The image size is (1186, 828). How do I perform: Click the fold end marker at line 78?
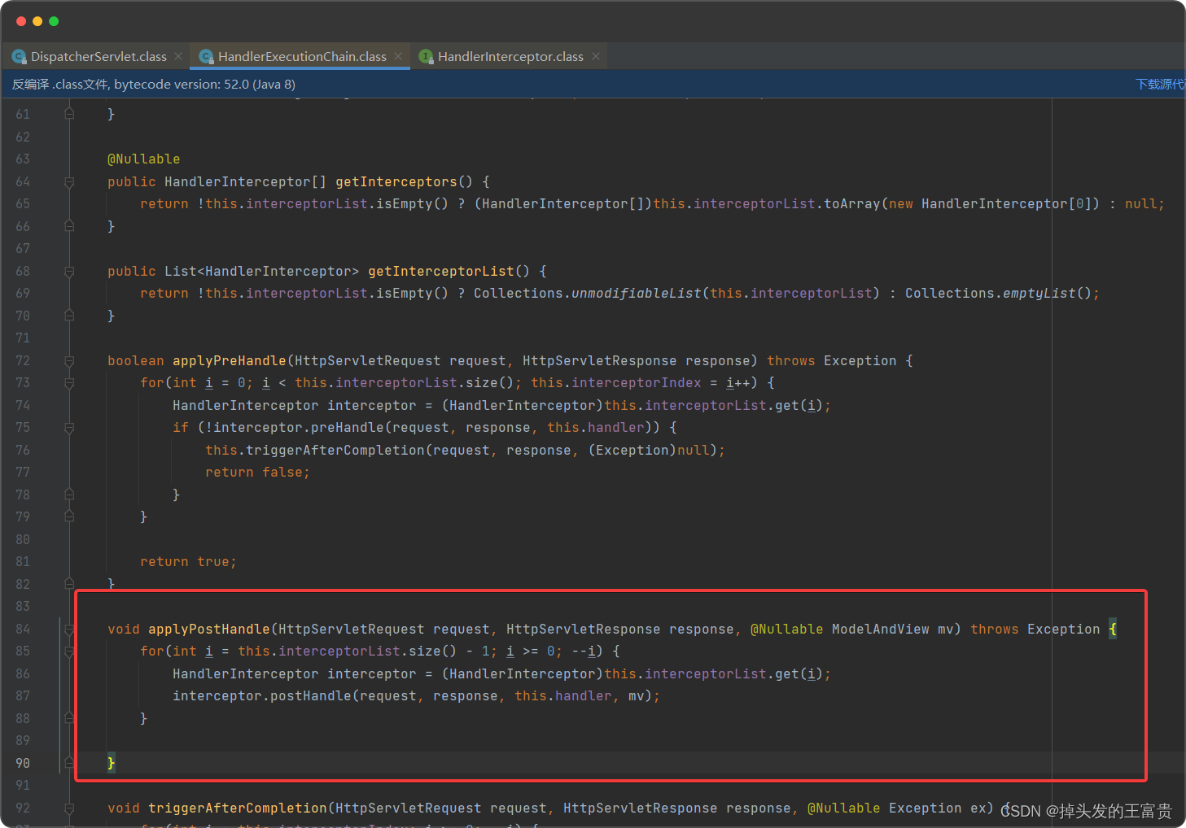[69, 495]
